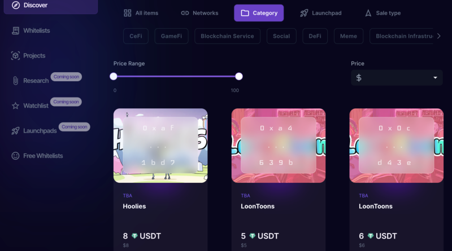Click the Research paperclip icon
Screen dimensions: 452x251
pyautogui.click(x=16, y=81)
